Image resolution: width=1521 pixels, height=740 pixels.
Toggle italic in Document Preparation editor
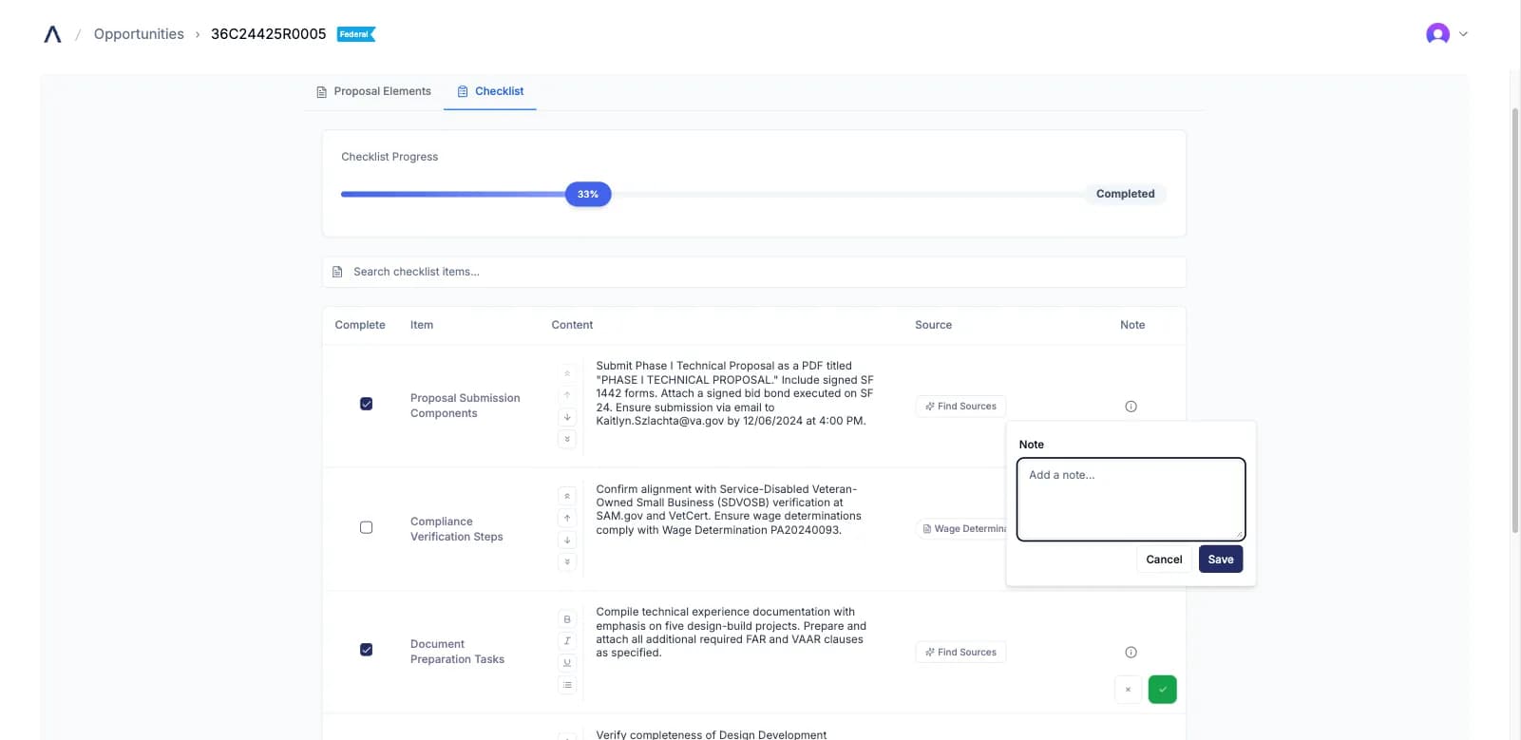567,641
